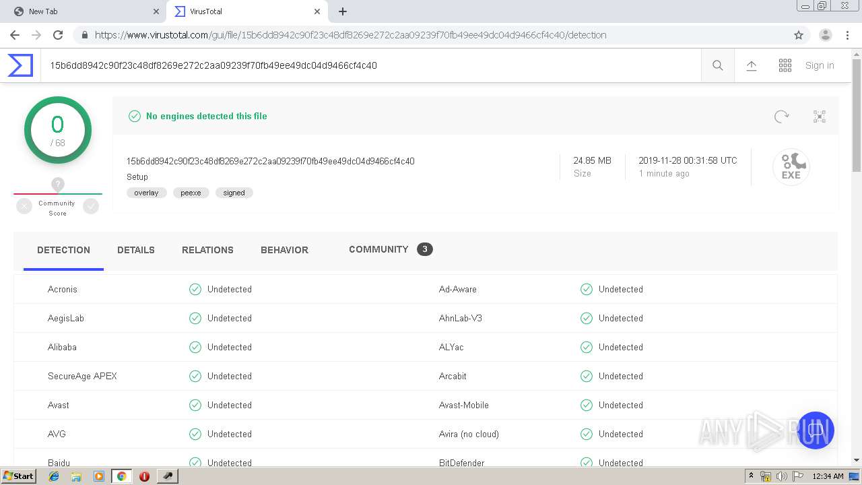Screen dimensions: 862x485
Task: Bookmark this page with the star
Action: 799,35
